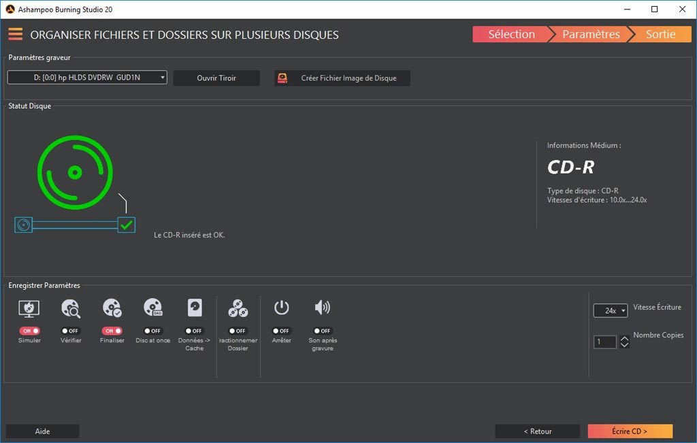697x443 pixels.
Task: Click the Arrêter power icon
Action: [x=281, y=308]
